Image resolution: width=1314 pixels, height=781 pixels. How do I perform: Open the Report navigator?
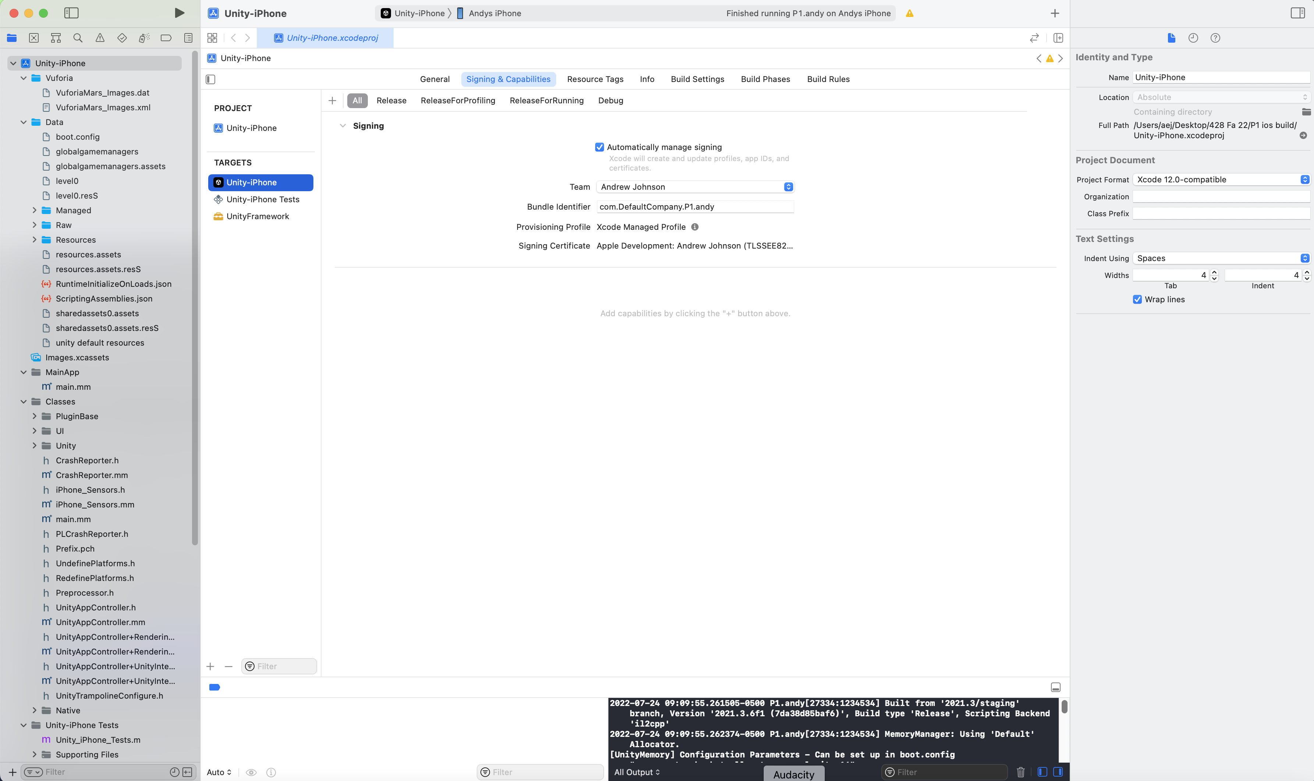(x=188, y=38)
